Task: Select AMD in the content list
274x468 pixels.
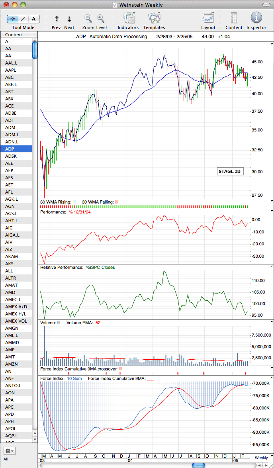Action: tap(16, 292)
